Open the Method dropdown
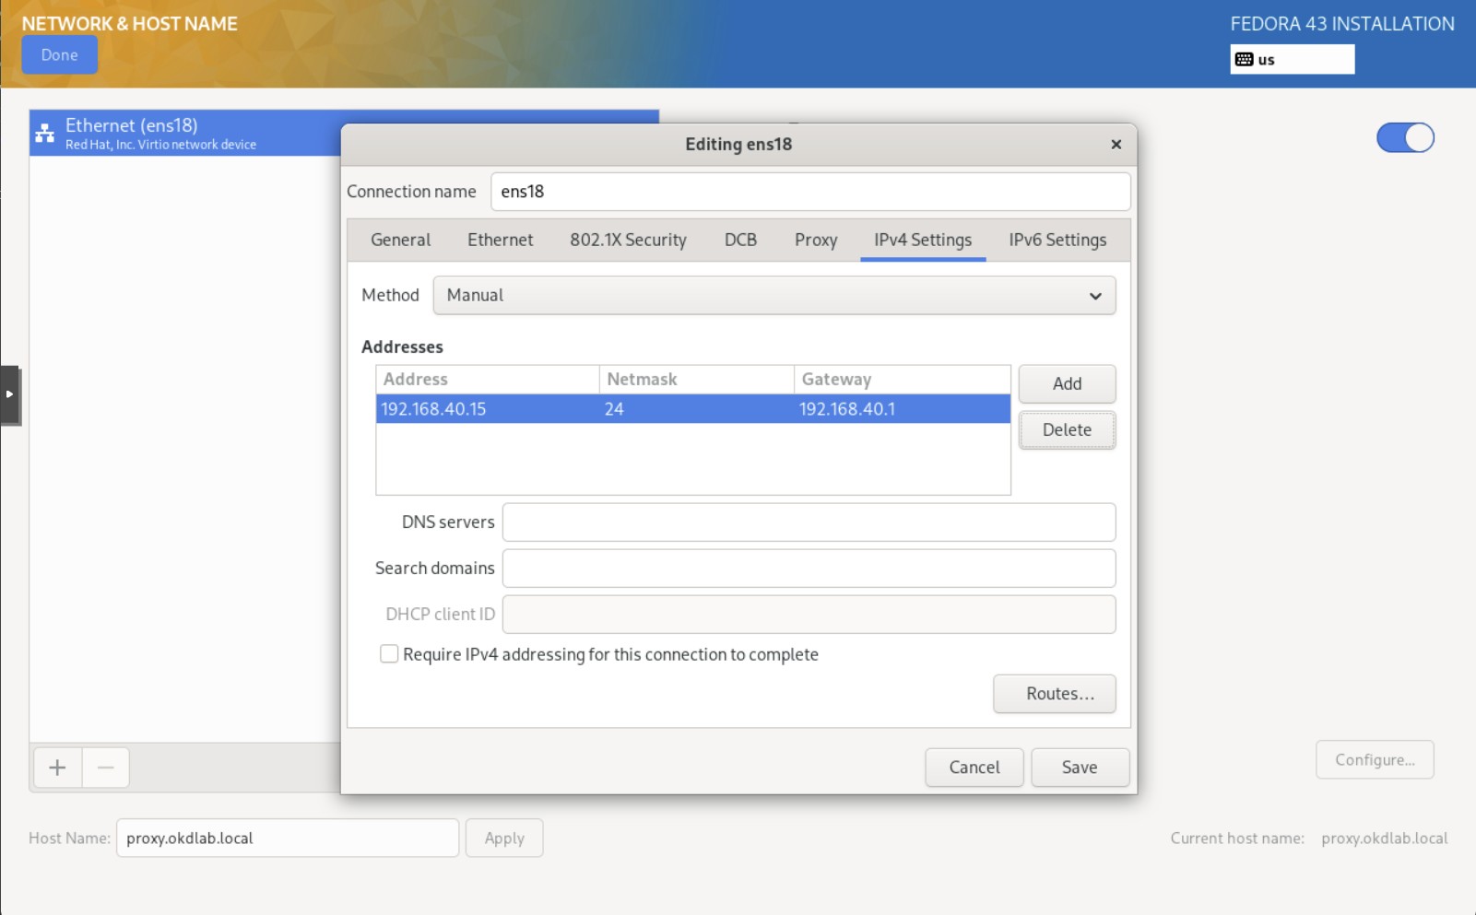 click(773, 296)
